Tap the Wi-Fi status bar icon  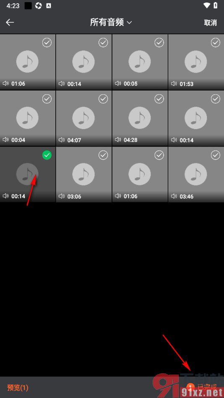(207, 5)
